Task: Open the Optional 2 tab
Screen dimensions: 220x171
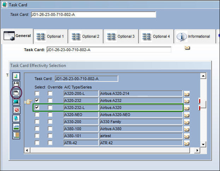Action: [86, 36]
